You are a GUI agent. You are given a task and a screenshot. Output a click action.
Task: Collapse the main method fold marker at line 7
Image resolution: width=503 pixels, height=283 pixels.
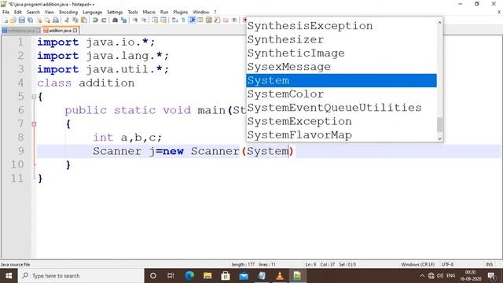[x=34, y=124]
